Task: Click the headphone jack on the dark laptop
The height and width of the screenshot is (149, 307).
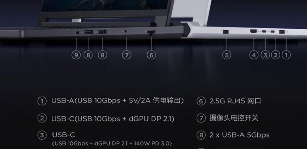Action: pos(77,33)
